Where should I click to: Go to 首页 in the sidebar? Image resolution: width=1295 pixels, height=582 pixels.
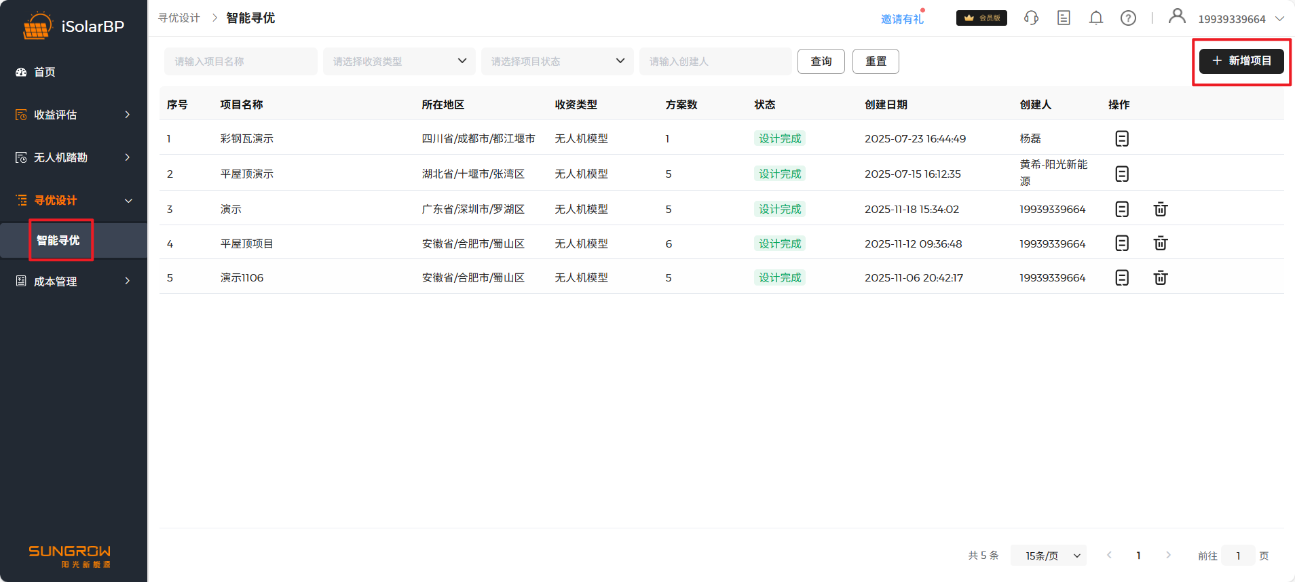click(x=45, y=72)
